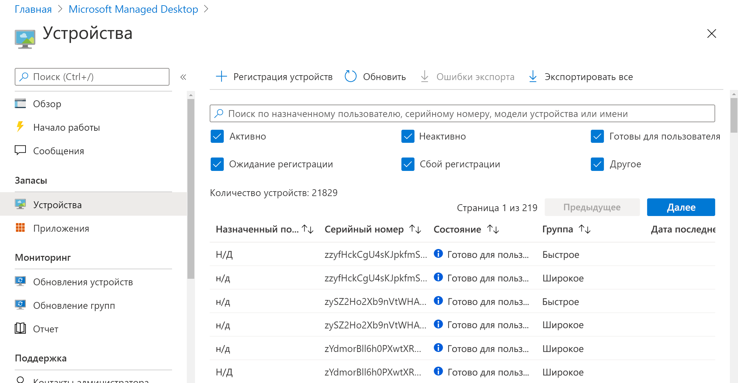Sort by Серийный номер column arrows
738x383 pixels.
(415, 229)
